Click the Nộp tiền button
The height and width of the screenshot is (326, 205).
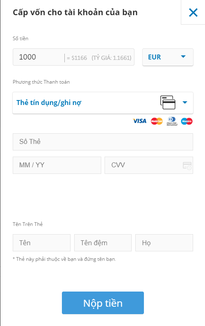[x=103, y=303]
